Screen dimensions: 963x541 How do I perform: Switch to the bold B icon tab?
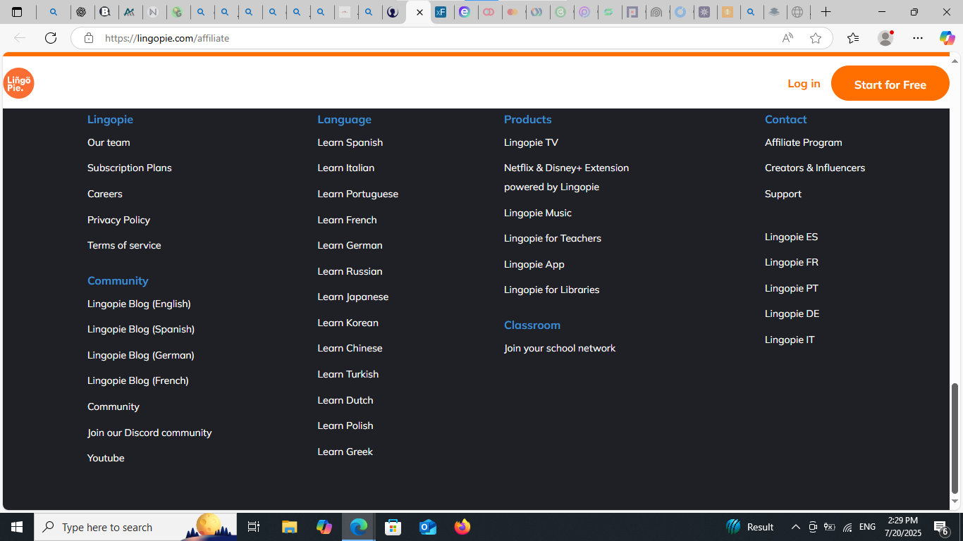pyautogui.click(x=105, y=12)
